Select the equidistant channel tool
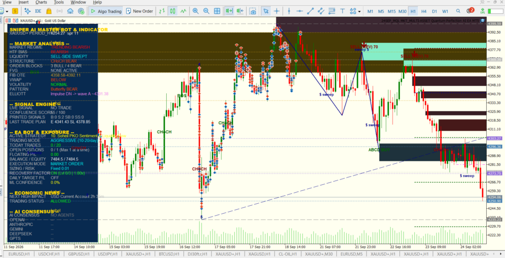This screenshot has height=258, width=505. [321, 11]
